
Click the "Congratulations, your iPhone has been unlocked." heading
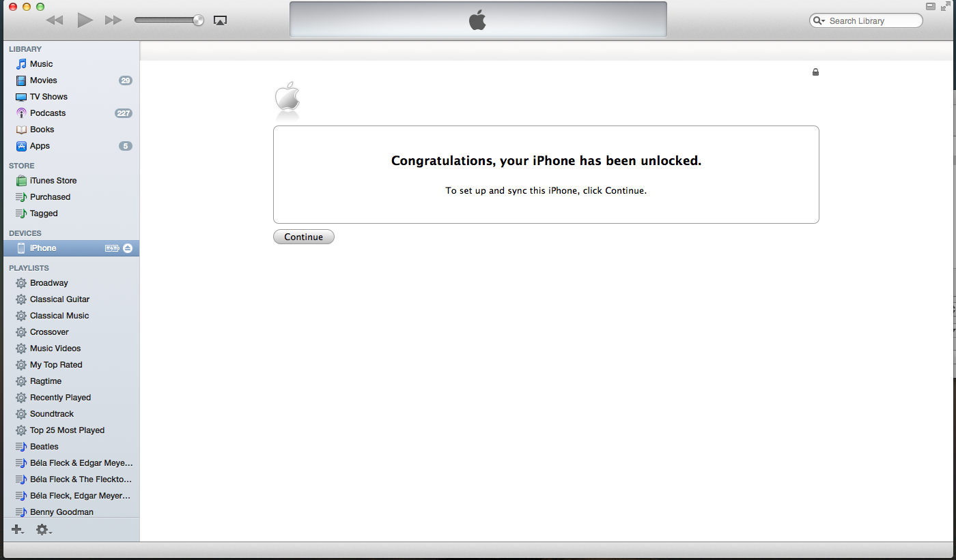(x=546, y=161)
